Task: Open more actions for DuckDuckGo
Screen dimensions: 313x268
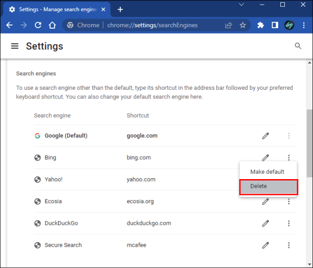Action: 289,223
